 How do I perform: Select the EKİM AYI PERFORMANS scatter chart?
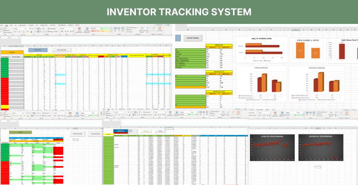point(272,147)
